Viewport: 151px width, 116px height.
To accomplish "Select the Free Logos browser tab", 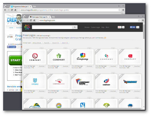I will pos(40,17).
